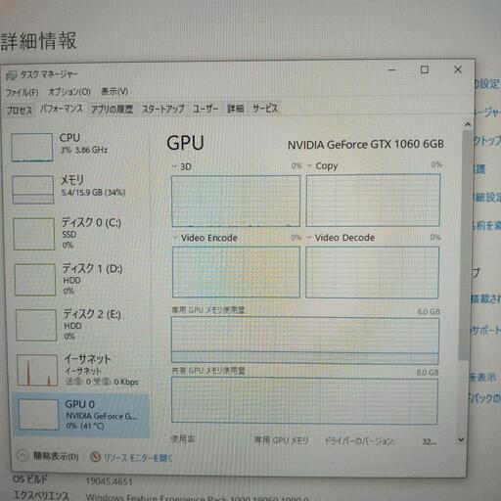Select GPU 0 NVIDIA GeForce entry
Screen dimensions: 501x501
point(81,415)
